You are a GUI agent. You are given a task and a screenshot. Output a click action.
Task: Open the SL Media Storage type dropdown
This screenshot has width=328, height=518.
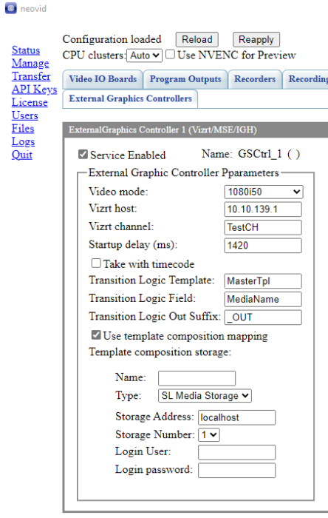[x=205, y=395]
